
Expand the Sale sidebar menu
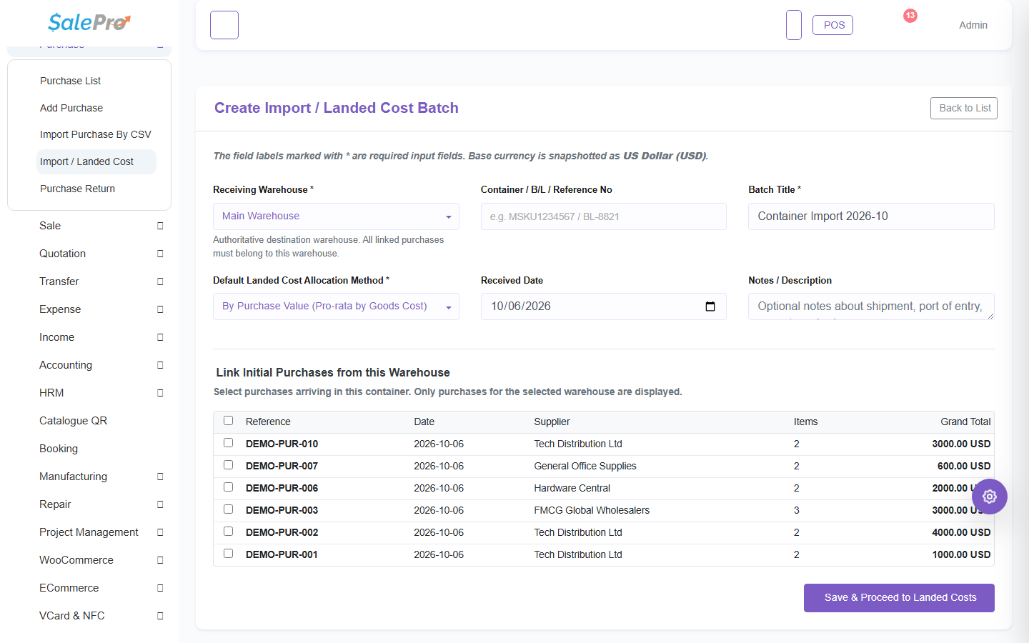[x=89, y=226]
